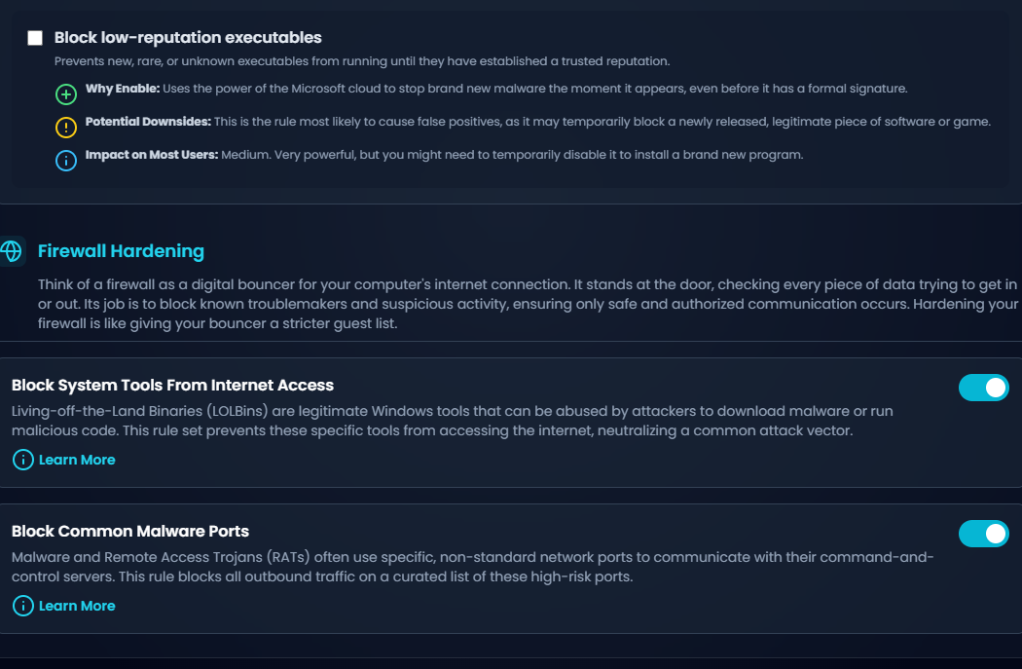Click the Impact on Most Users label text
1022x669 pixels.
point(151,155)
